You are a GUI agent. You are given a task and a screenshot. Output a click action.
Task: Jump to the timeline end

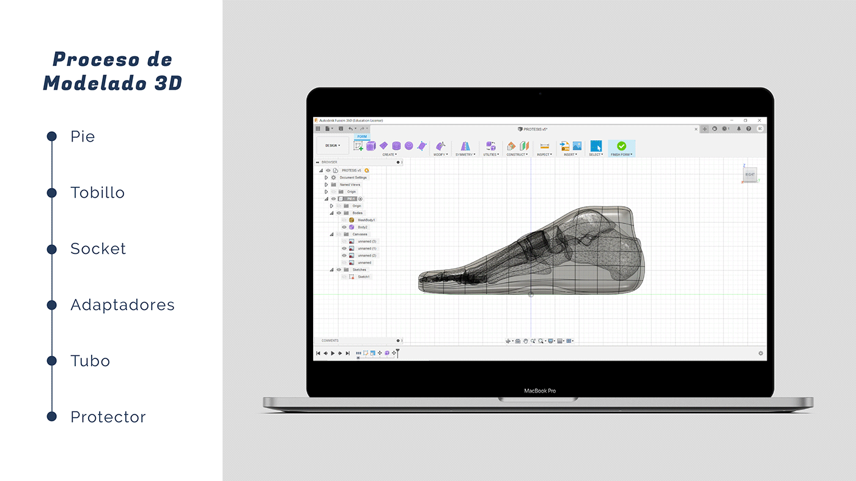coord(347,353)
